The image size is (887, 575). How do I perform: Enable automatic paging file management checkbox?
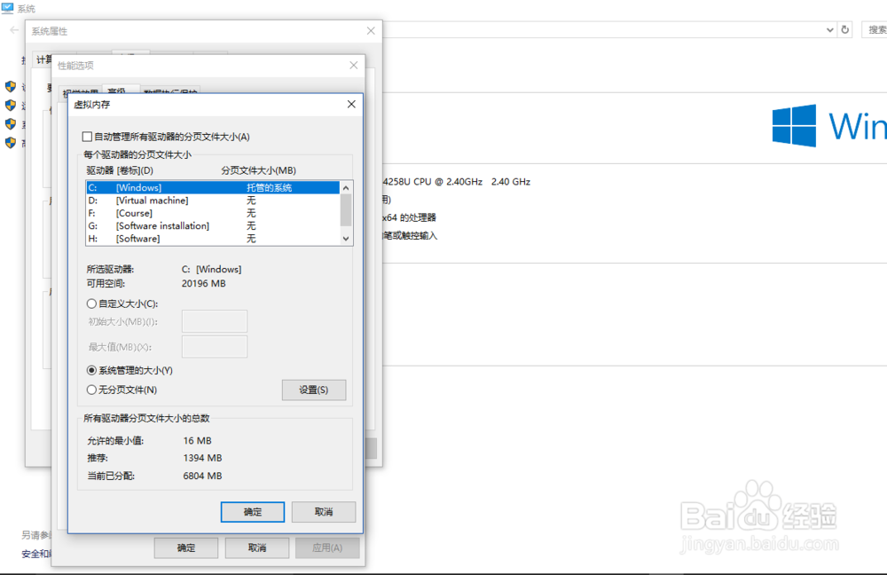coord(87,137)
